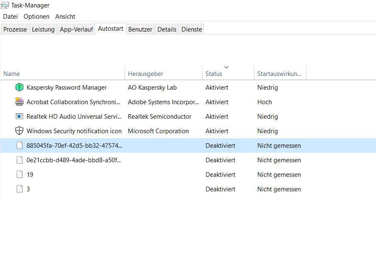376x254 pixels.
Task: Click Deaktiviert status of 0e21ccbb row
Action: [220, 160]
